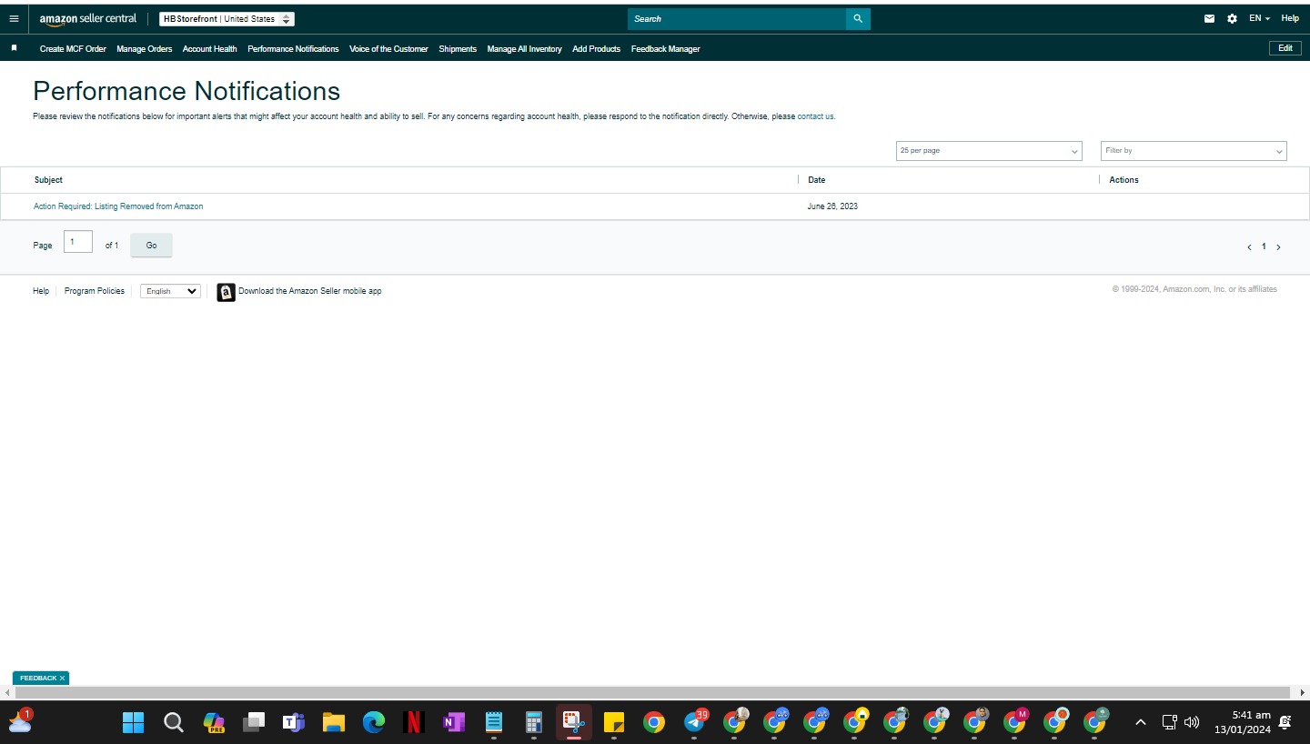Open the footer Help link
The height and width of the screenshot is (744, 1310).
(x=41, y=291)
